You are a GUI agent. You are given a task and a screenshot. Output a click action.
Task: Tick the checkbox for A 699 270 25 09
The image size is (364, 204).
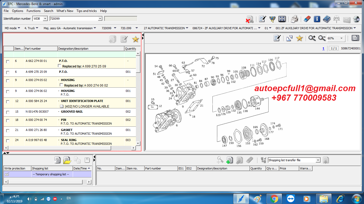coord(8,72)
